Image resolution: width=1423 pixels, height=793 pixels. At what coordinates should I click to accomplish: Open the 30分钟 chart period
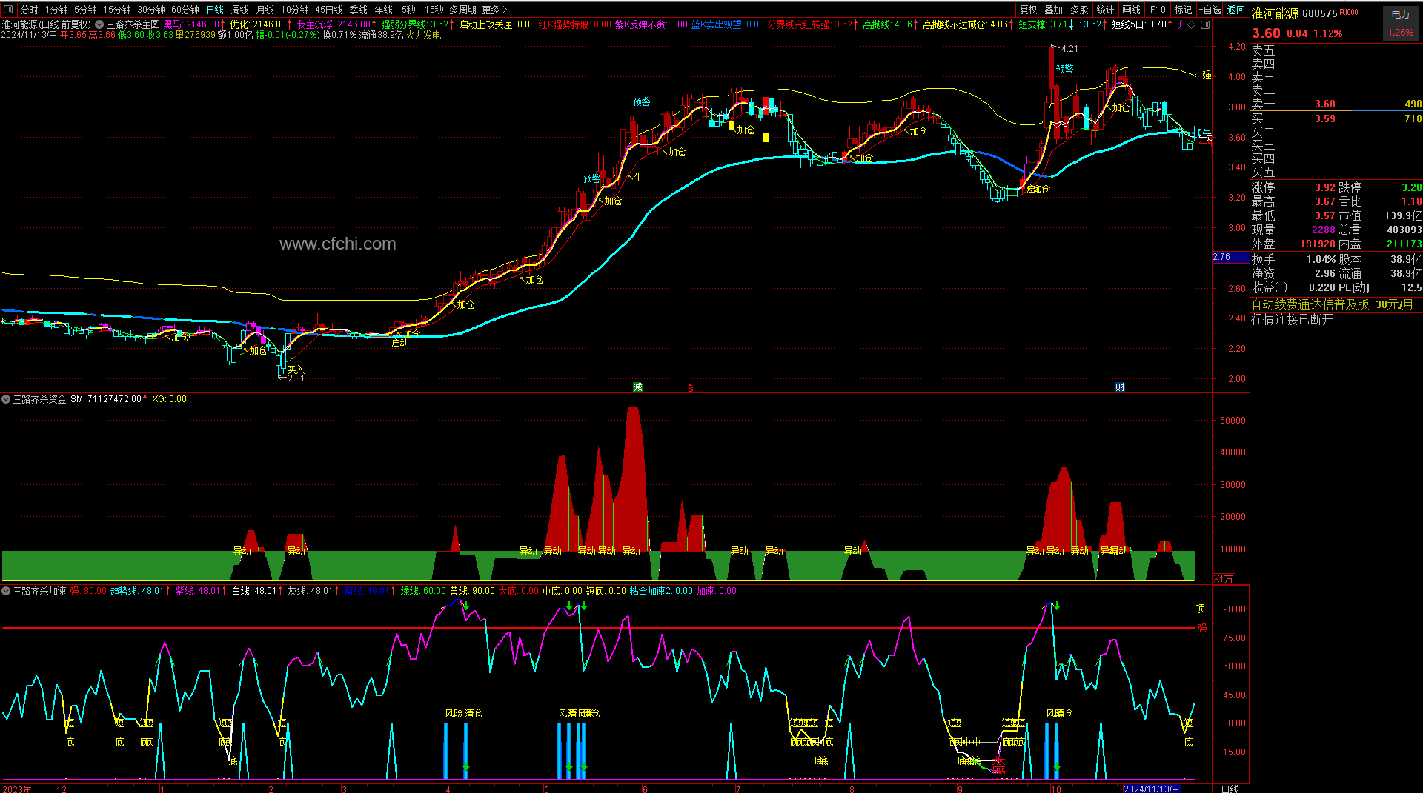click(151, 10)
